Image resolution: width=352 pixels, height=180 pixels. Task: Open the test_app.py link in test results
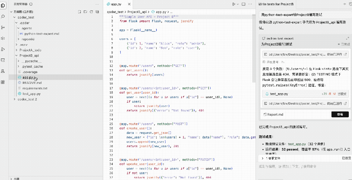point(297,144)
